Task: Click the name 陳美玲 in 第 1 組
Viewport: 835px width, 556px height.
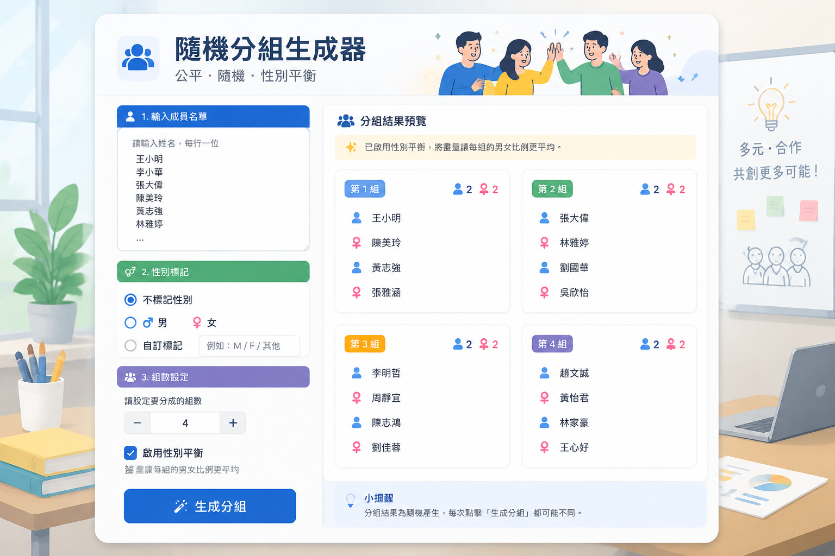Action: pos(387,243)
